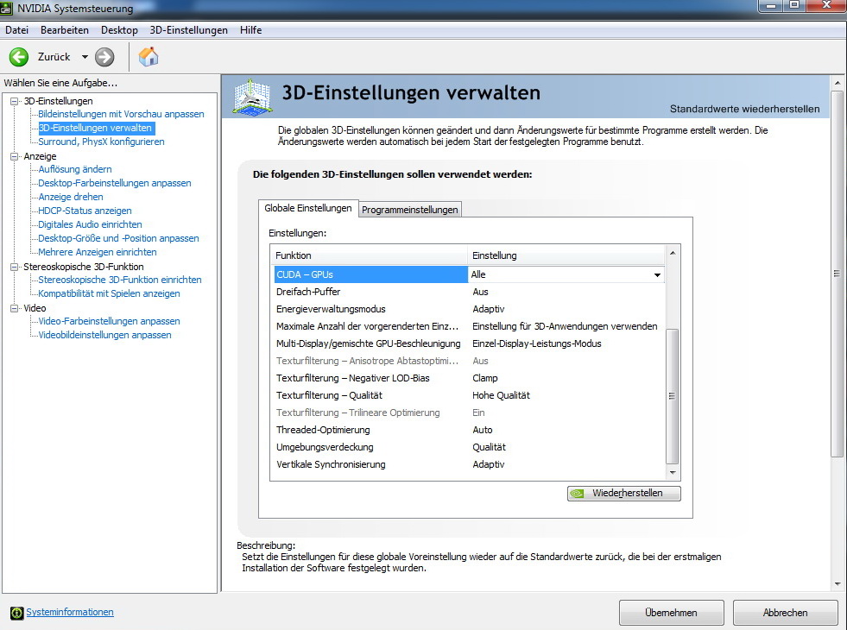Click the main panel scroll-down arrow
847x630 pixels.
tap(838, 583)
